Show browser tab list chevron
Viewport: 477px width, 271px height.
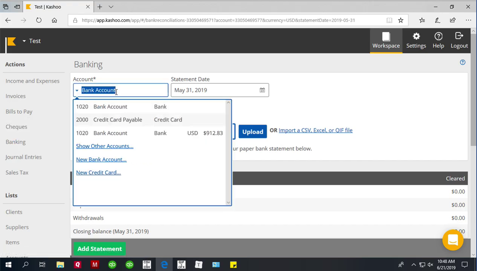(111, 7)
